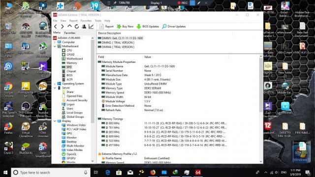Open BlueStacks desktop shortcut

(x=26, y=148)
